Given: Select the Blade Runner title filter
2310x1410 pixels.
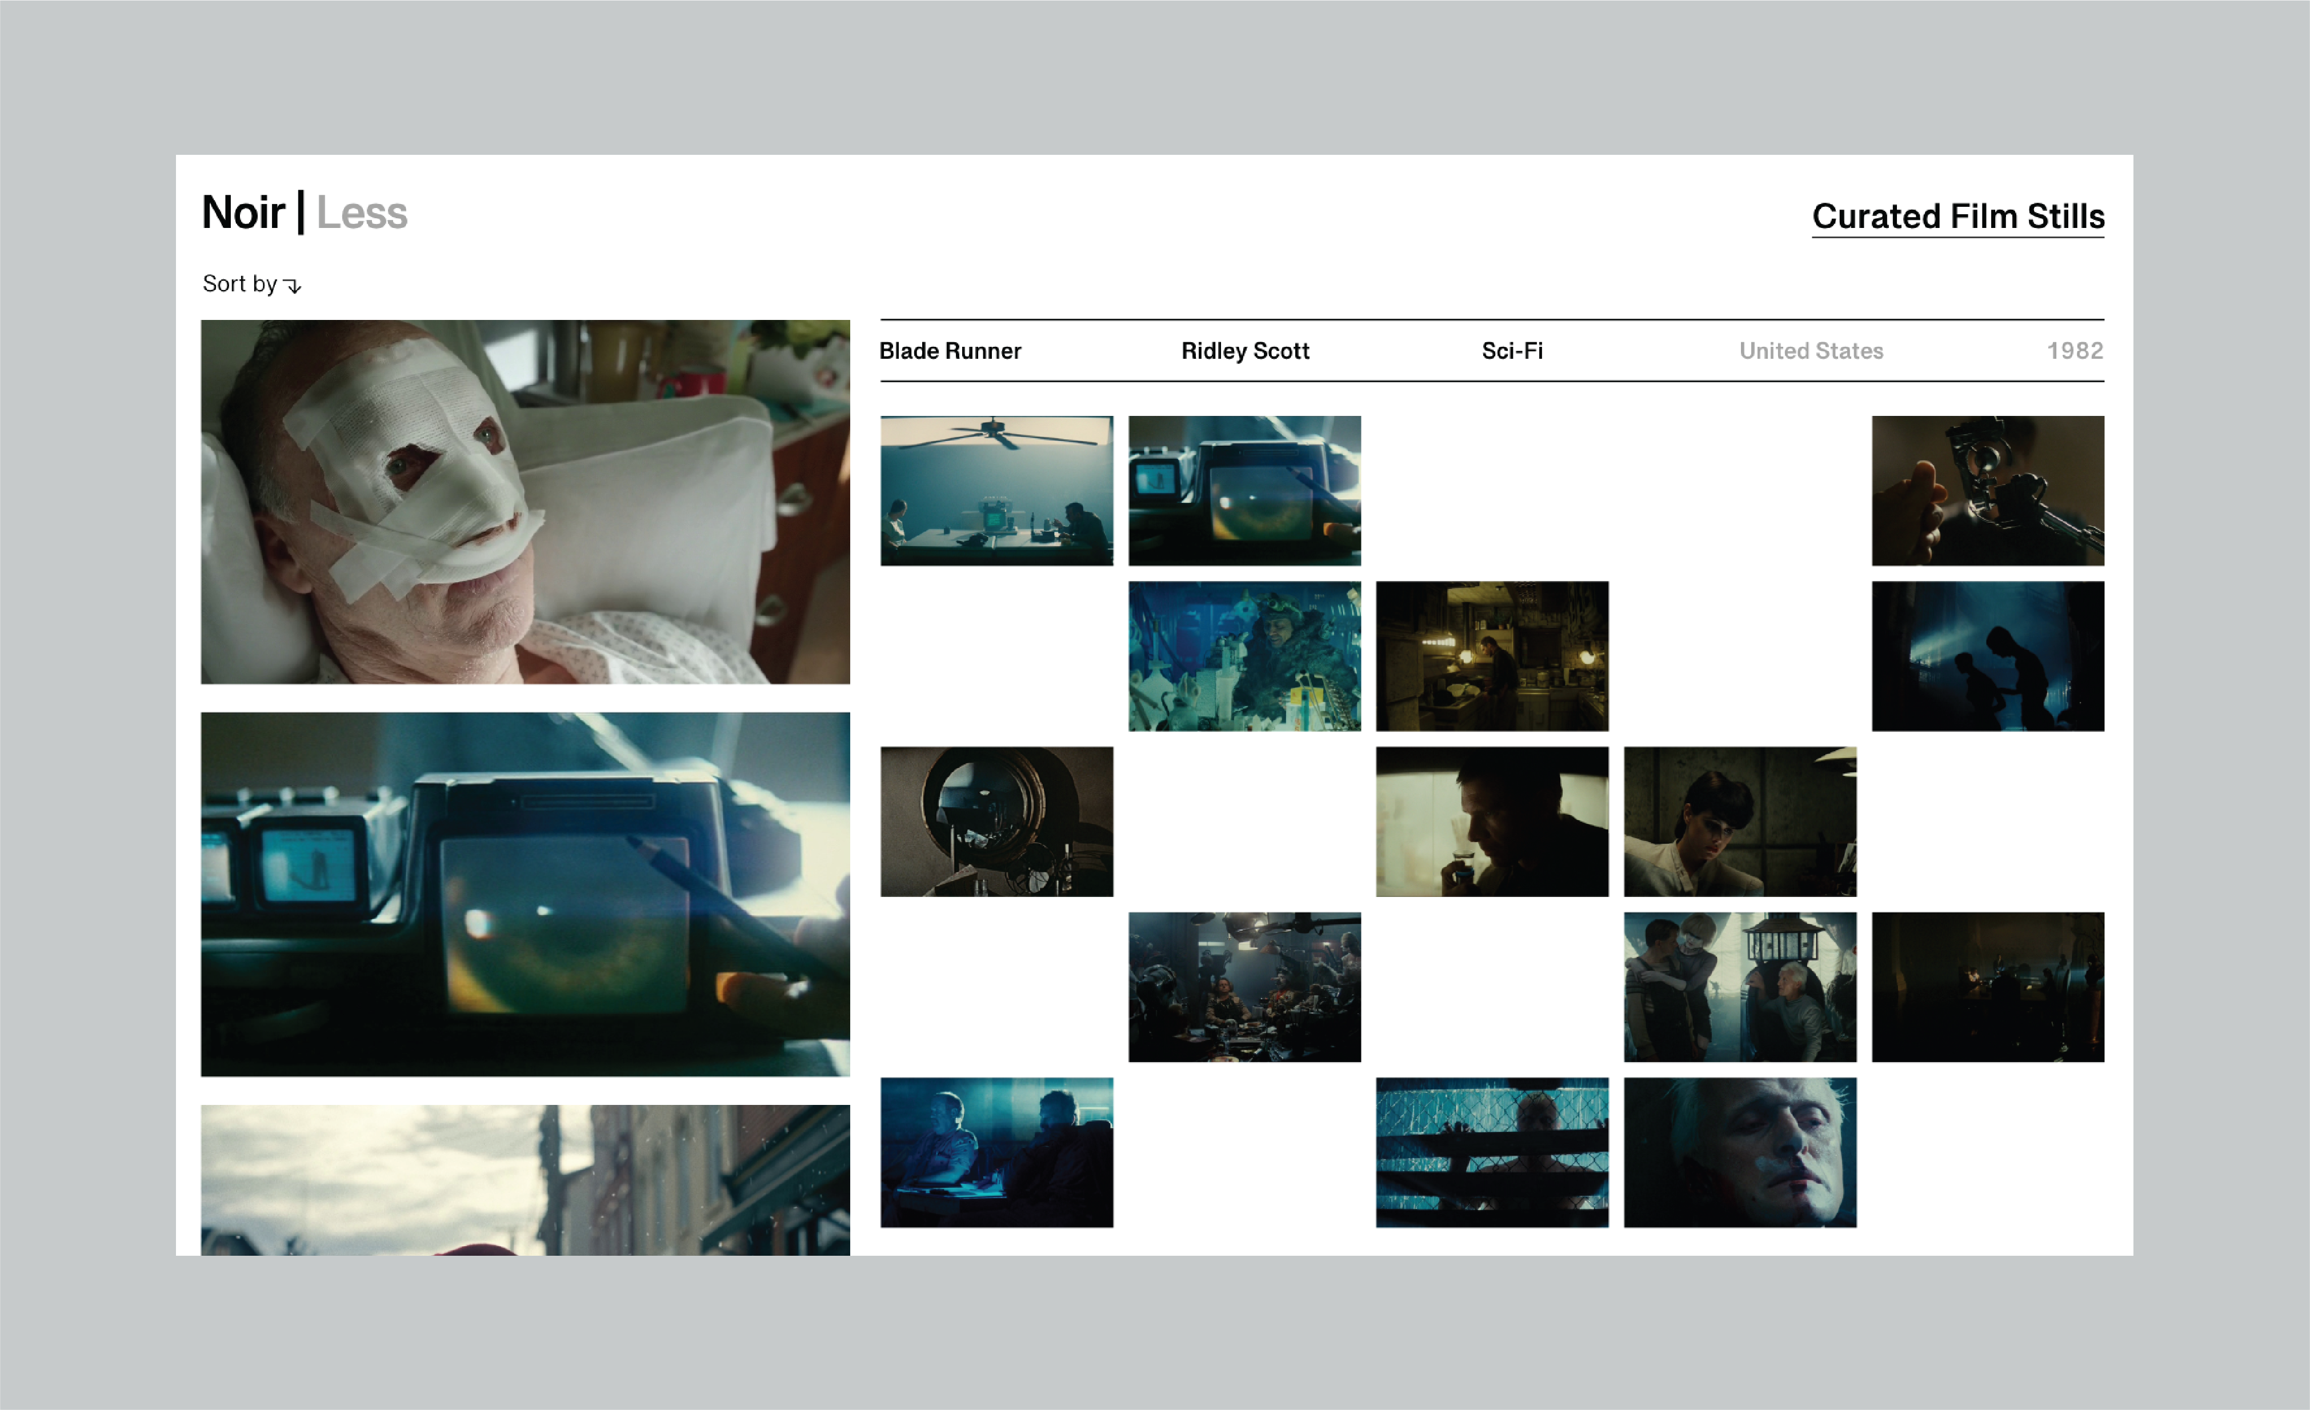Looking at the screenshot, I should (950, 351).
